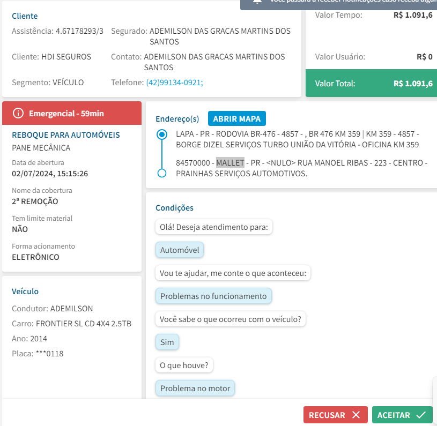Click the Ano 2014 value
Viewport: 437px width, 426px height.
point(39,339)
